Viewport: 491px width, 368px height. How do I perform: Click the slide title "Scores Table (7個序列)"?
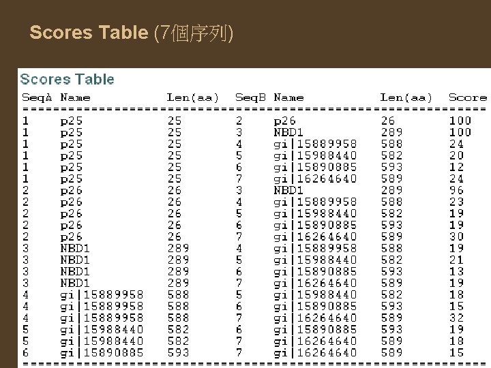(131, 33)
